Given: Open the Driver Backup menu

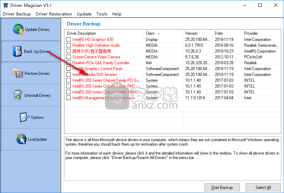Looking at the screenshot, I should coord(17,14).
